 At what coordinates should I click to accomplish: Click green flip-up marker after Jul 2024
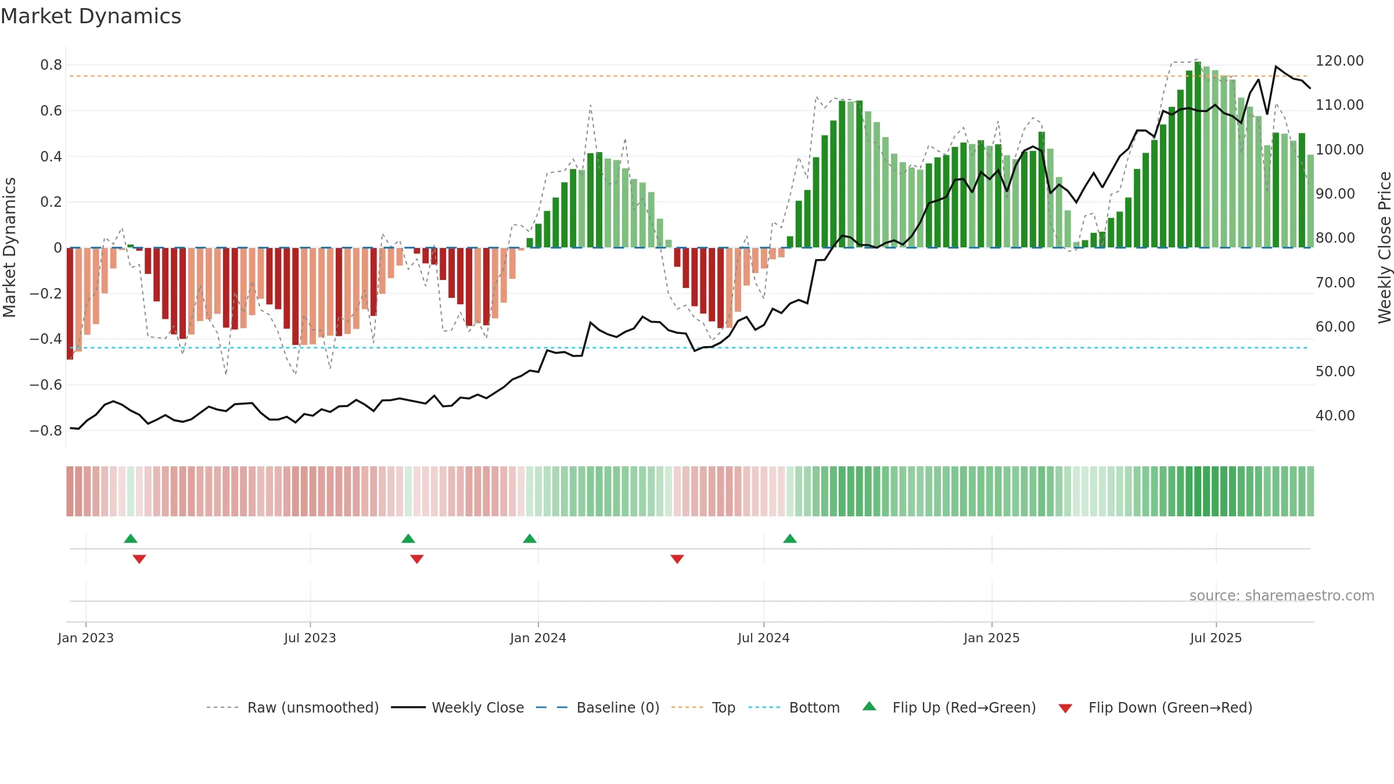pos(790,538)
